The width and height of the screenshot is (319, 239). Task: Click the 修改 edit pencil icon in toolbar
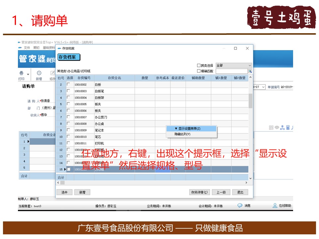click(53, 73)
